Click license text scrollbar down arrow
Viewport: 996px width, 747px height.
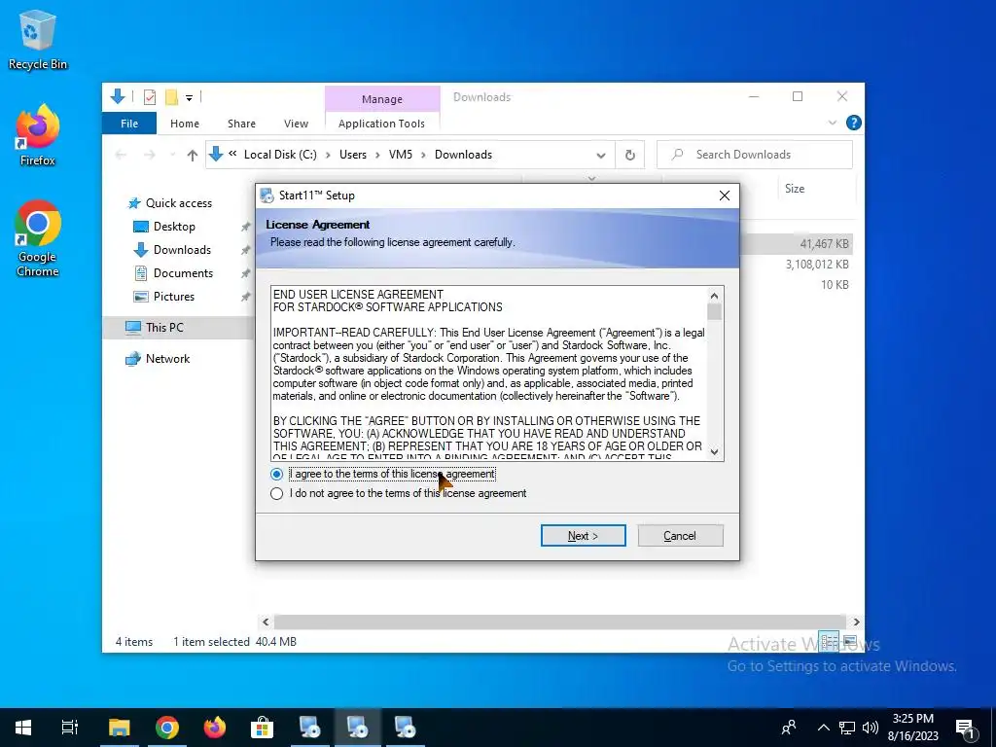714,451
